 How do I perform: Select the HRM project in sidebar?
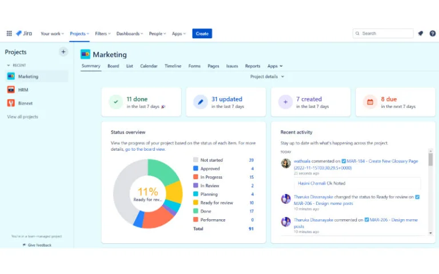pos(37,90)
